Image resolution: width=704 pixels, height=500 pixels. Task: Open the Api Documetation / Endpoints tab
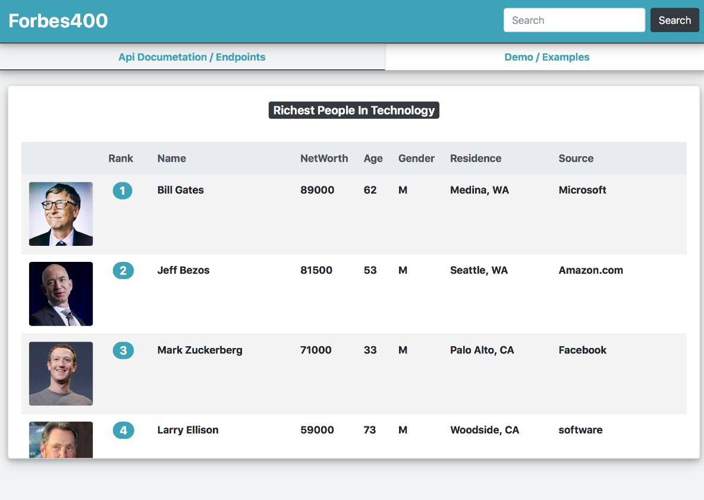(x=192, y=57)
